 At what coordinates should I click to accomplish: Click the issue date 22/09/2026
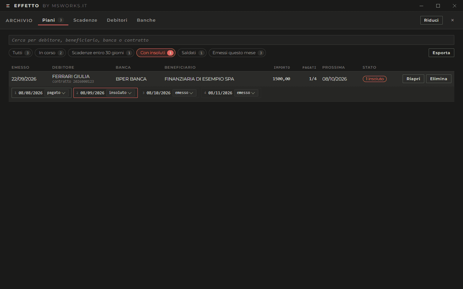click(24, 79)
